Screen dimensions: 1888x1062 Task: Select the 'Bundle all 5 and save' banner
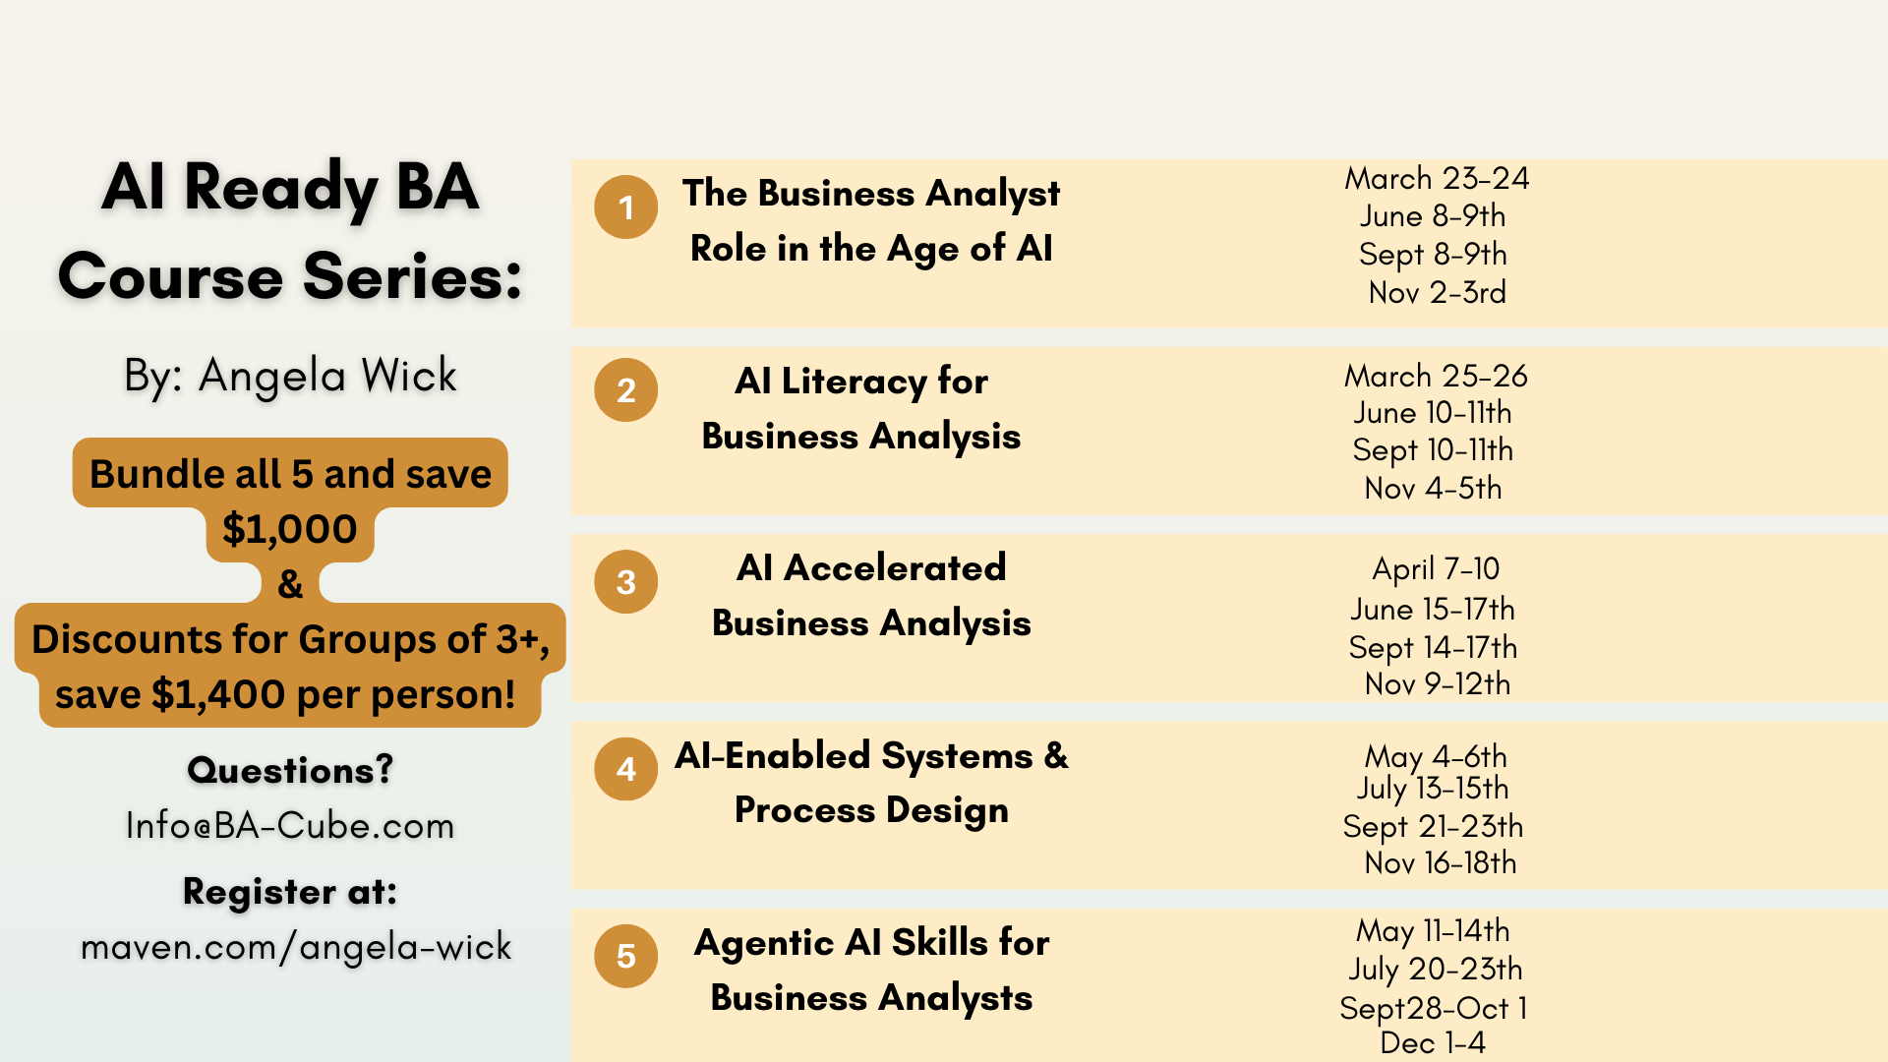tap(290, 474)
